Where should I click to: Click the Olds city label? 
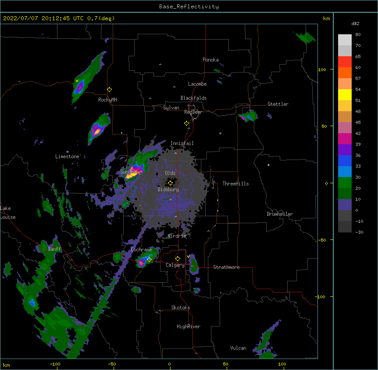170,173
